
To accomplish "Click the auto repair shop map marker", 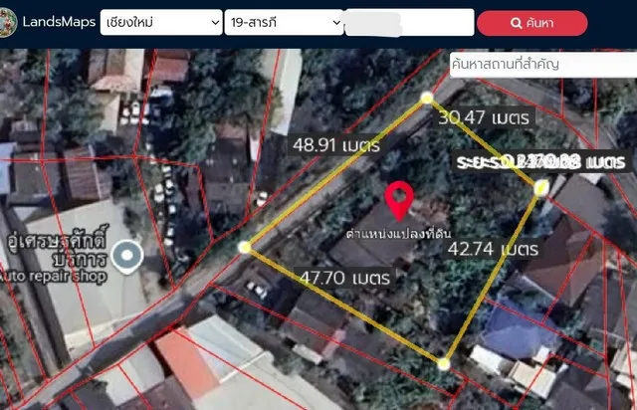I will pos(126,257).
